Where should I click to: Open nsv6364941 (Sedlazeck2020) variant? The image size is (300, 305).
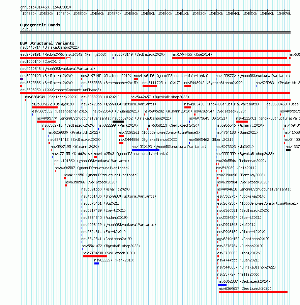pos(51,97)
